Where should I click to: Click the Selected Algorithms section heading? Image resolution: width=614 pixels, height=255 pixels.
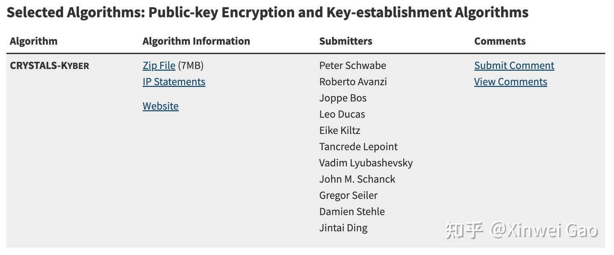267,12
